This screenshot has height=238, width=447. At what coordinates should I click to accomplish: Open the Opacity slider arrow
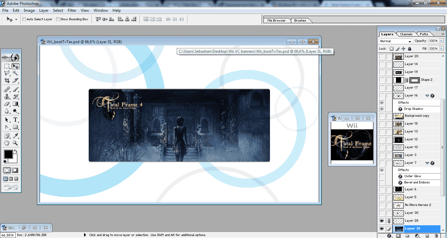coord(441,41)
